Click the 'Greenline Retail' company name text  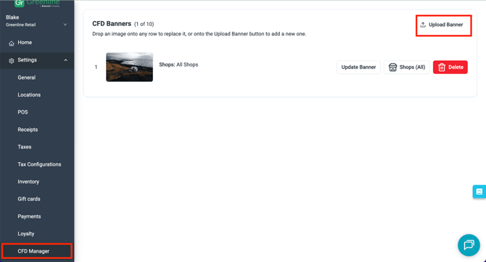pos(21,25)
